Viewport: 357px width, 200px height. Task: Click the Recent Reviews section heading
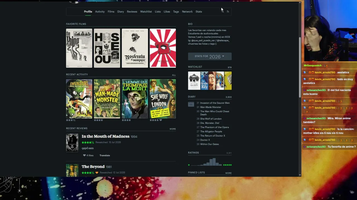tap(77, 128)
